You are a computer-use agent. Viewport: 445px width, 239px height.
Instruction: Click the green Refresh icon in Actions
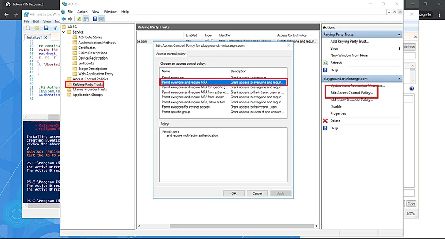click(x=325, y=63)
